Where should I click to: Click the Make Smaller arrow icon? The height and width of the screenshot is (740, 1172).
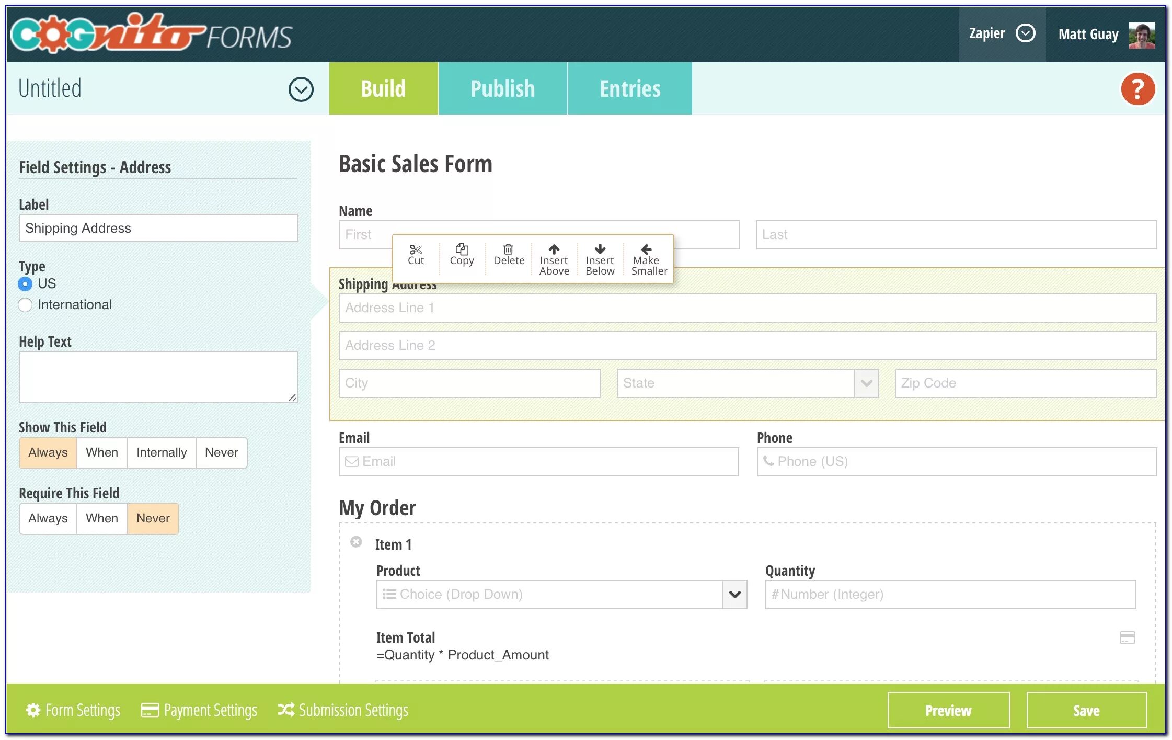[x=646, y=249]
